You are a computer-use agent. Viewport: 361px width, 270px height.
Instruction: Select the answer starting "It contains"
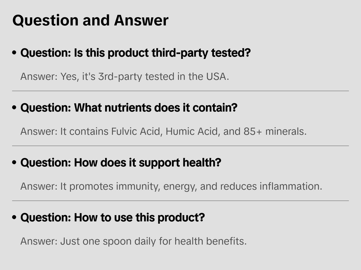[163, 131]
